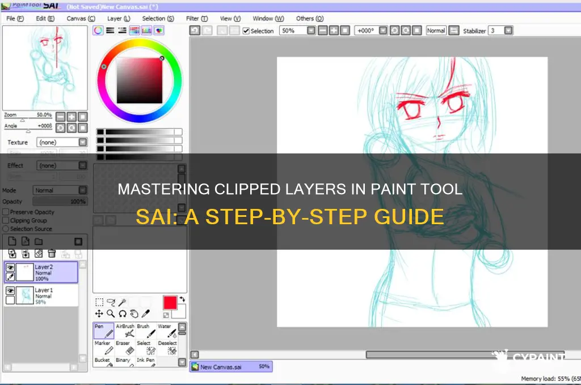Open the 50% zoom dropdown
Image resolution: width=581 pixels, height=385 pixels.
311,31
